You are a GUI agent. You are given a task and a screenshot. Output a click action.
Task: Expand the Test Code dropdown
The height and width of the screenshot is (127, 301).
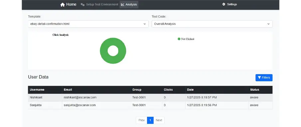pos(212,24)
